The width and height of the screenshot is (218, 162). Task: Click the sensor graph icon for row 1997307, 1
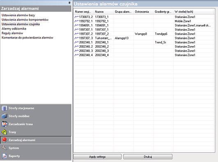coord(76,30)
